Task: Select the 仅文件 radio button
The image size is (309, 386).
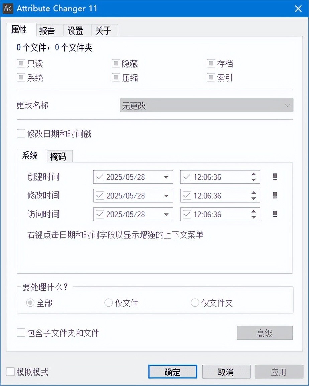Action: coord(109,303)
